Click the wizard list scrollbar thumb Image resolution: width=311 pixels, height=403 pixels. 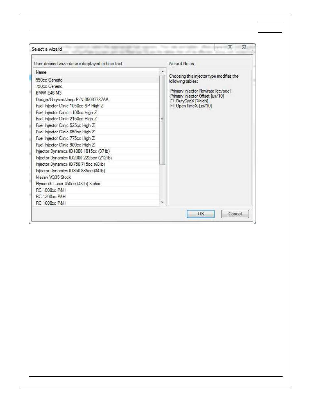[162, 120]
